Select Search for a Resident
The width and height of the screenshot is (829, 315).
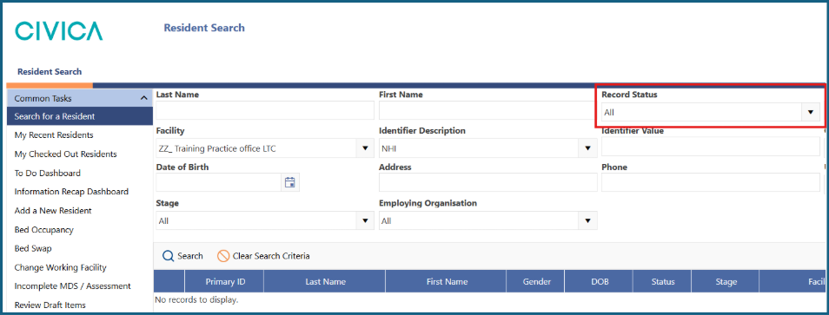80,116
